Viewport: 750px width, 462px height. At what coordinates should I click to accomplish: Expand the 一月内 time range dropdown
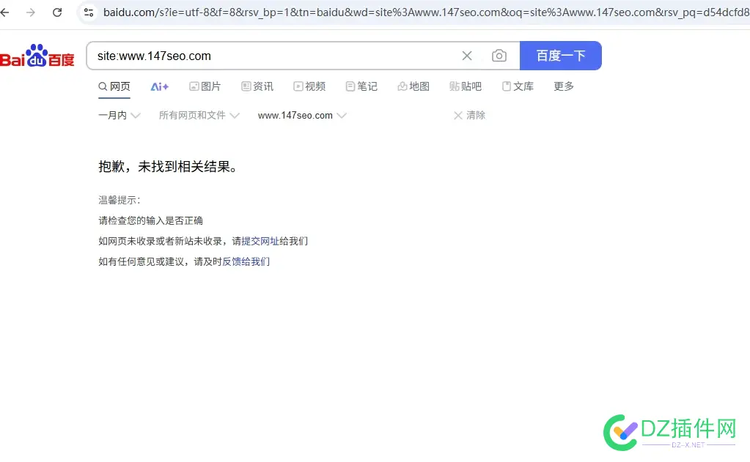pyautogui.click(x=119, y=115)
